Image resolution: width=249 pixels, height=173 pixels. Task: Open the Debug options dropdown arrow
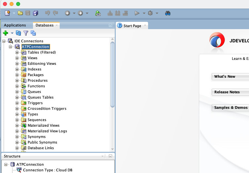[157, 13]
